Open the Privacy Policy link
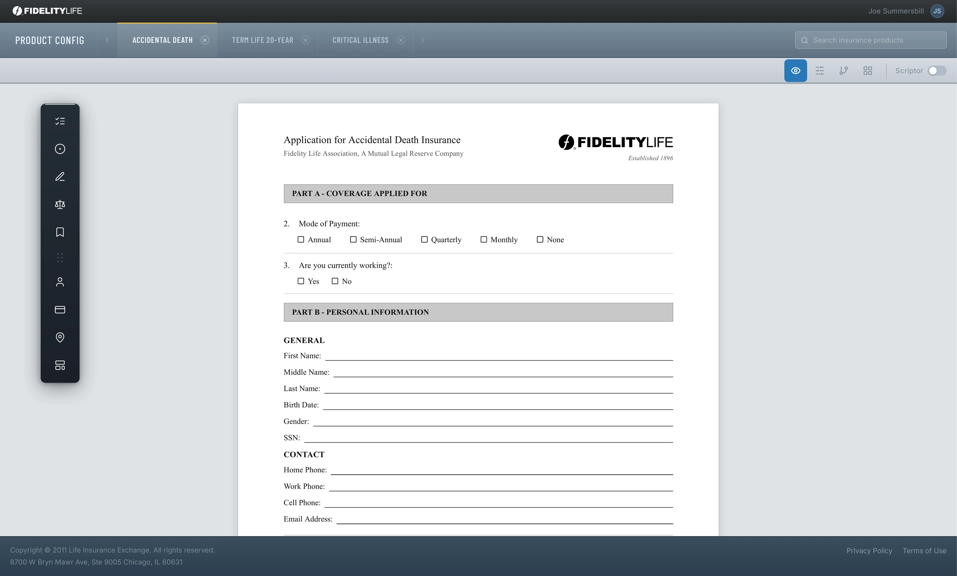The image size is (957, 576). (x=869, y=550)
